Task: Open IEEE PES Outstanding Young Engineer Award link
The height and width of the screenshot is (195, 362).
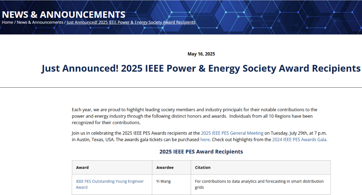Action: coord(110,184)
